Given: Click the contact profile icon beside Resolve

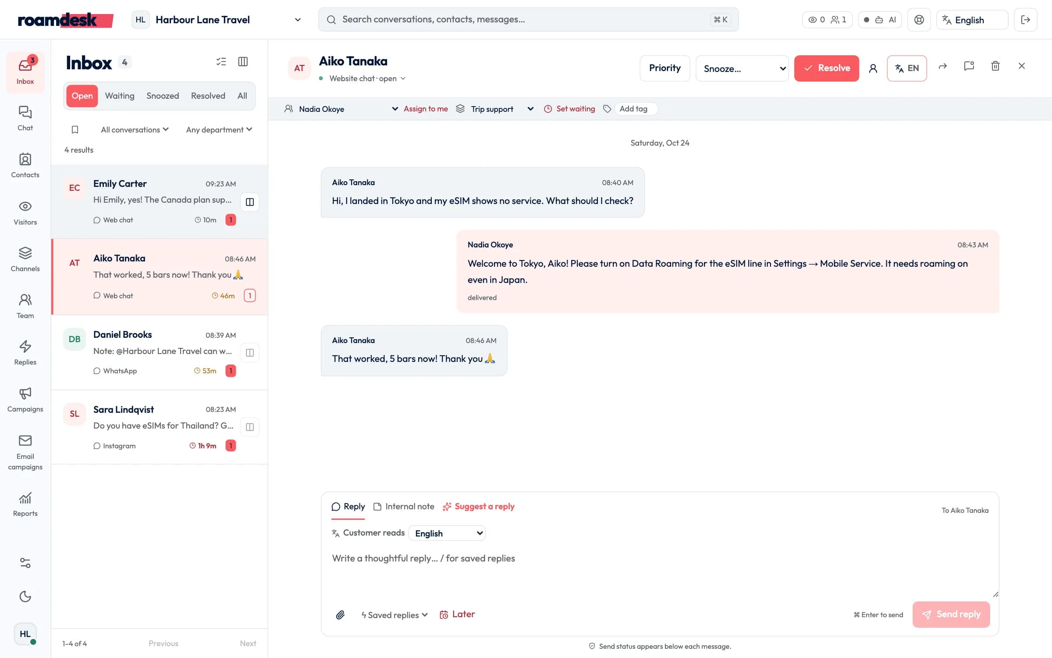Looking at the screenshot, I should point(873,68).
